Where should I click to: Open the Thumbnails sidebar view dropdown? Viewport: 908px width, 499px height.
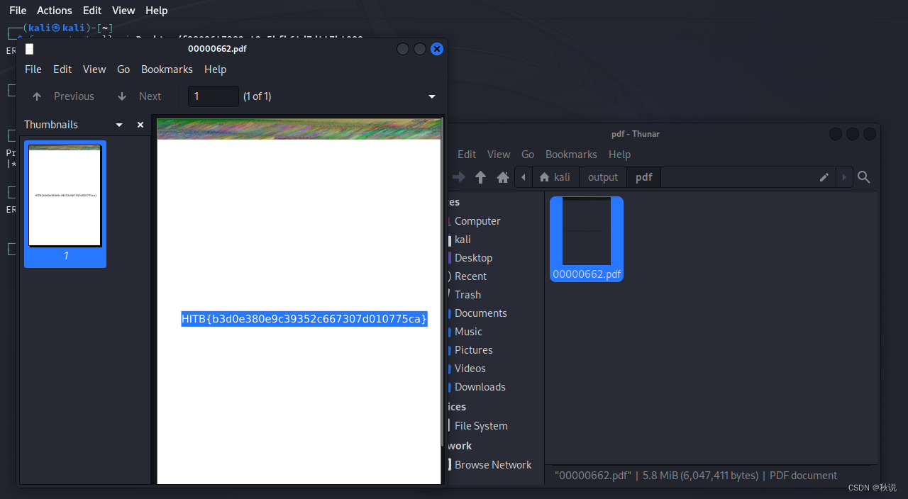click(x=118, y=125)
